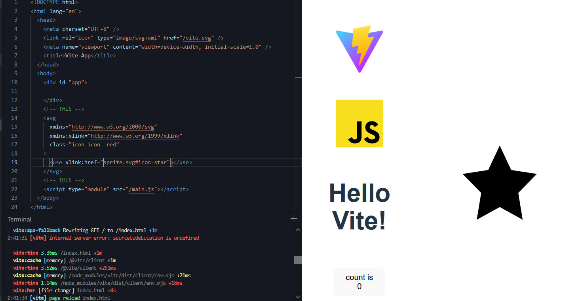
Task: Click the "sprite.svg#icon-star" reference in code
Action: pyautogui.click(x=137, y=162)
